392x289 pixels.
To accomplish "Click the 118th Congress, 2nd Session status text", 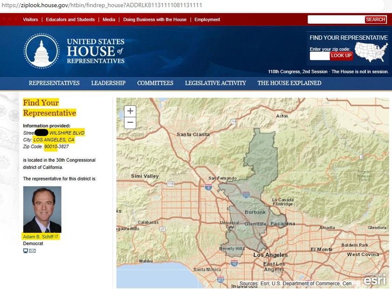I will point(298,72).
